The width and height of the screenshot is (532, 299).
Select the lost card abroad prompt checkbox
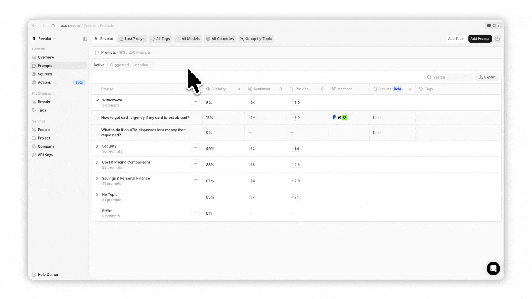tap(97, 117)
